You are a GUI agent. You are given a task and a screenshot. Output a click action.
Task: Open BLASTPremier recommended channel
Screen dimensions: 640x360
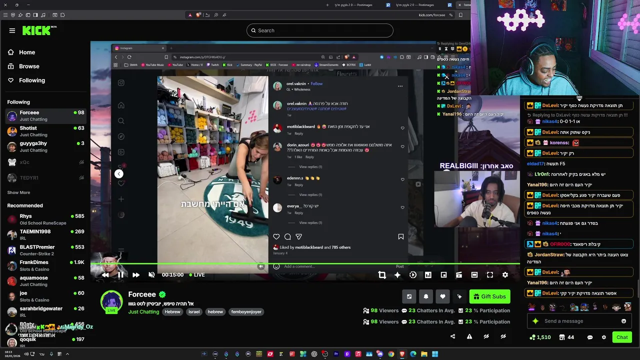coord(45,250)
